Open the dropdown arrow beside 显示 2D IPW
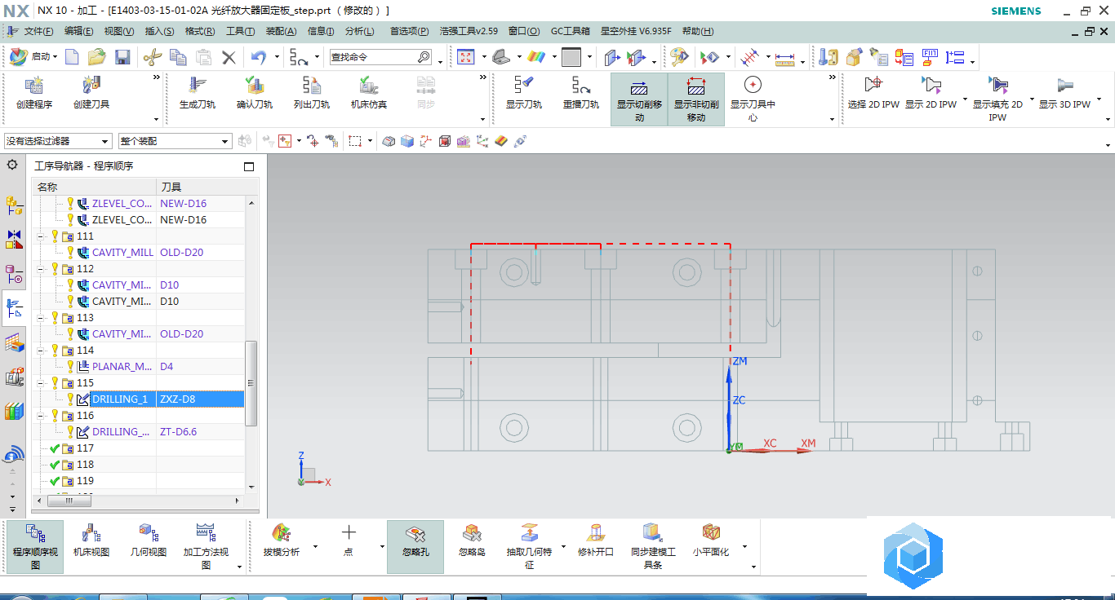This screenshot has height=600, width=1115. [x=966, y=101]
